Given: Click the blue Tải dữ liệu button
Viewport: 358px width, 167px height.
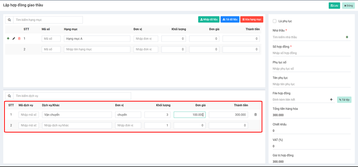Looking at the screenshot, I should click(x=230, y=19).
